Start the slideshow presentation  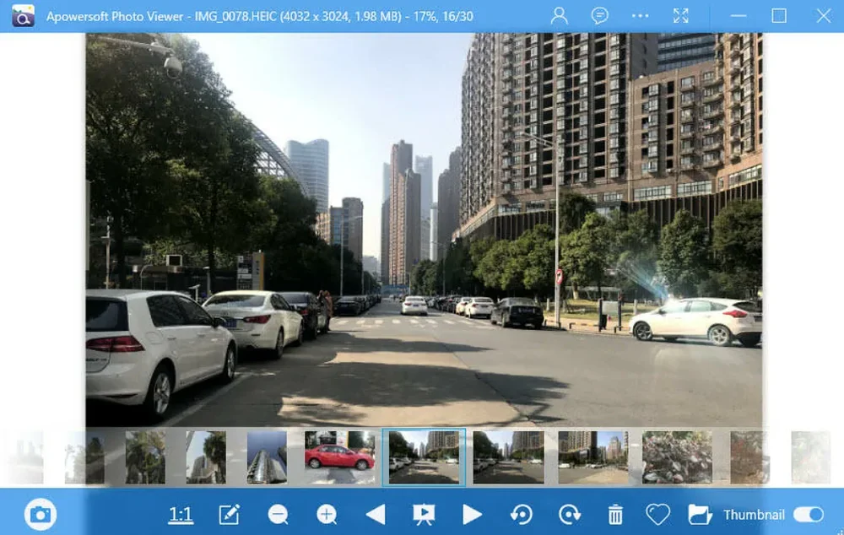click(x=424, y=515)
